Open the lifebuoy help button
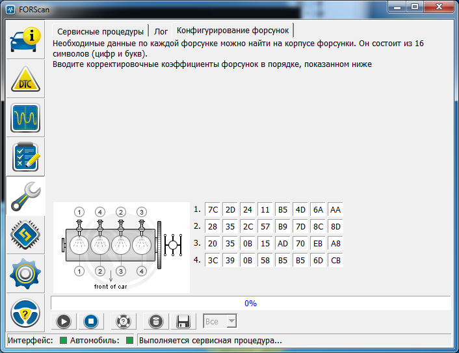Image resolution: width=459 pixels, height=353 pixels. [124, 321]
